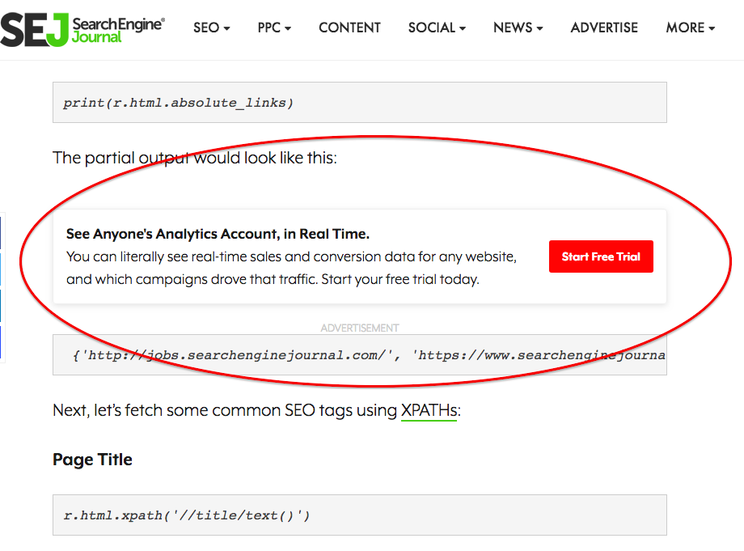Select the CONTENT menu item
This screenshot has width=744, height=551.
tap(349, 28)
